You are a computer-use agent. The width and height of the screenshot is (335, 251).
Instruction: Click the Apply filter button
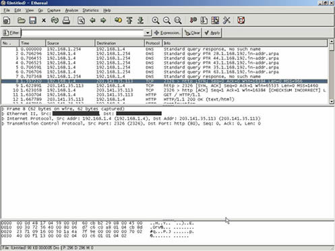pyautogui.click(x=212, y=33)
